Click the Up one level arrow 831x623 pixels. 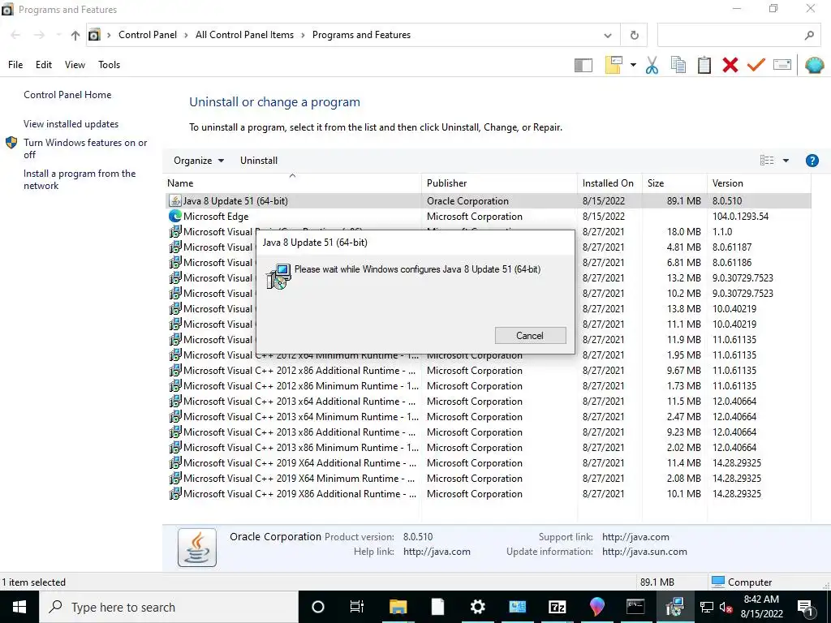(x=75, y=35)
